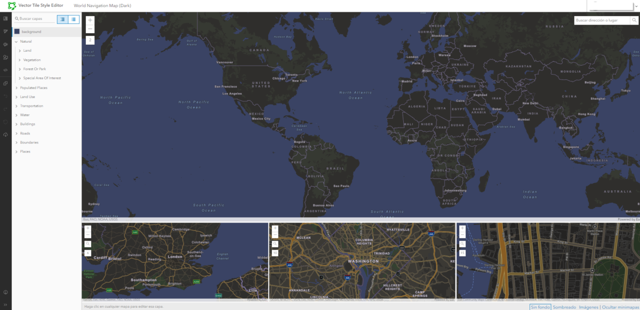Click the sprites/icons editor sidebar icon

(x=5, y=57)
